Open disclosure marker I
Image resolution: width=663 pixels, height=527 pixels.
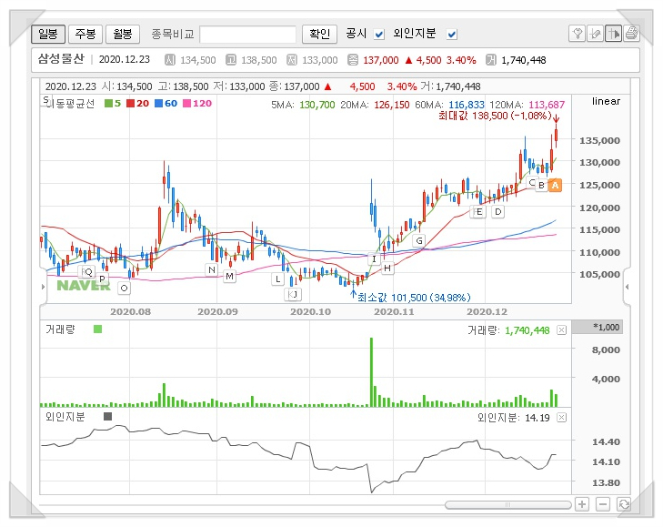coord(374,259)
